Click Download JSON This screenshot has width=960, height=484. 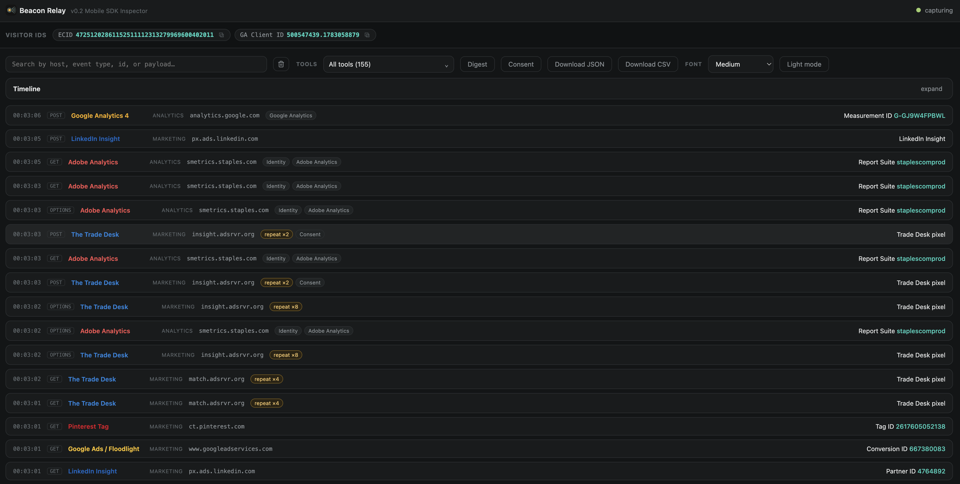pos(579,64)
